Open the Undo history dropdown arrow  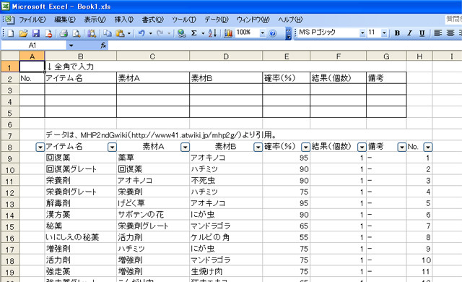point(151,33)
